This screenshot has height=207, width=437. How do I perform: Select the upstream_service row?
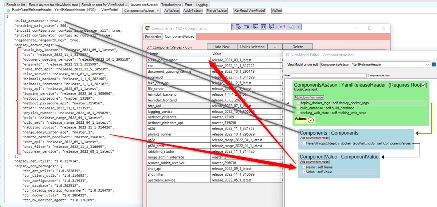(x=214, y=180)
